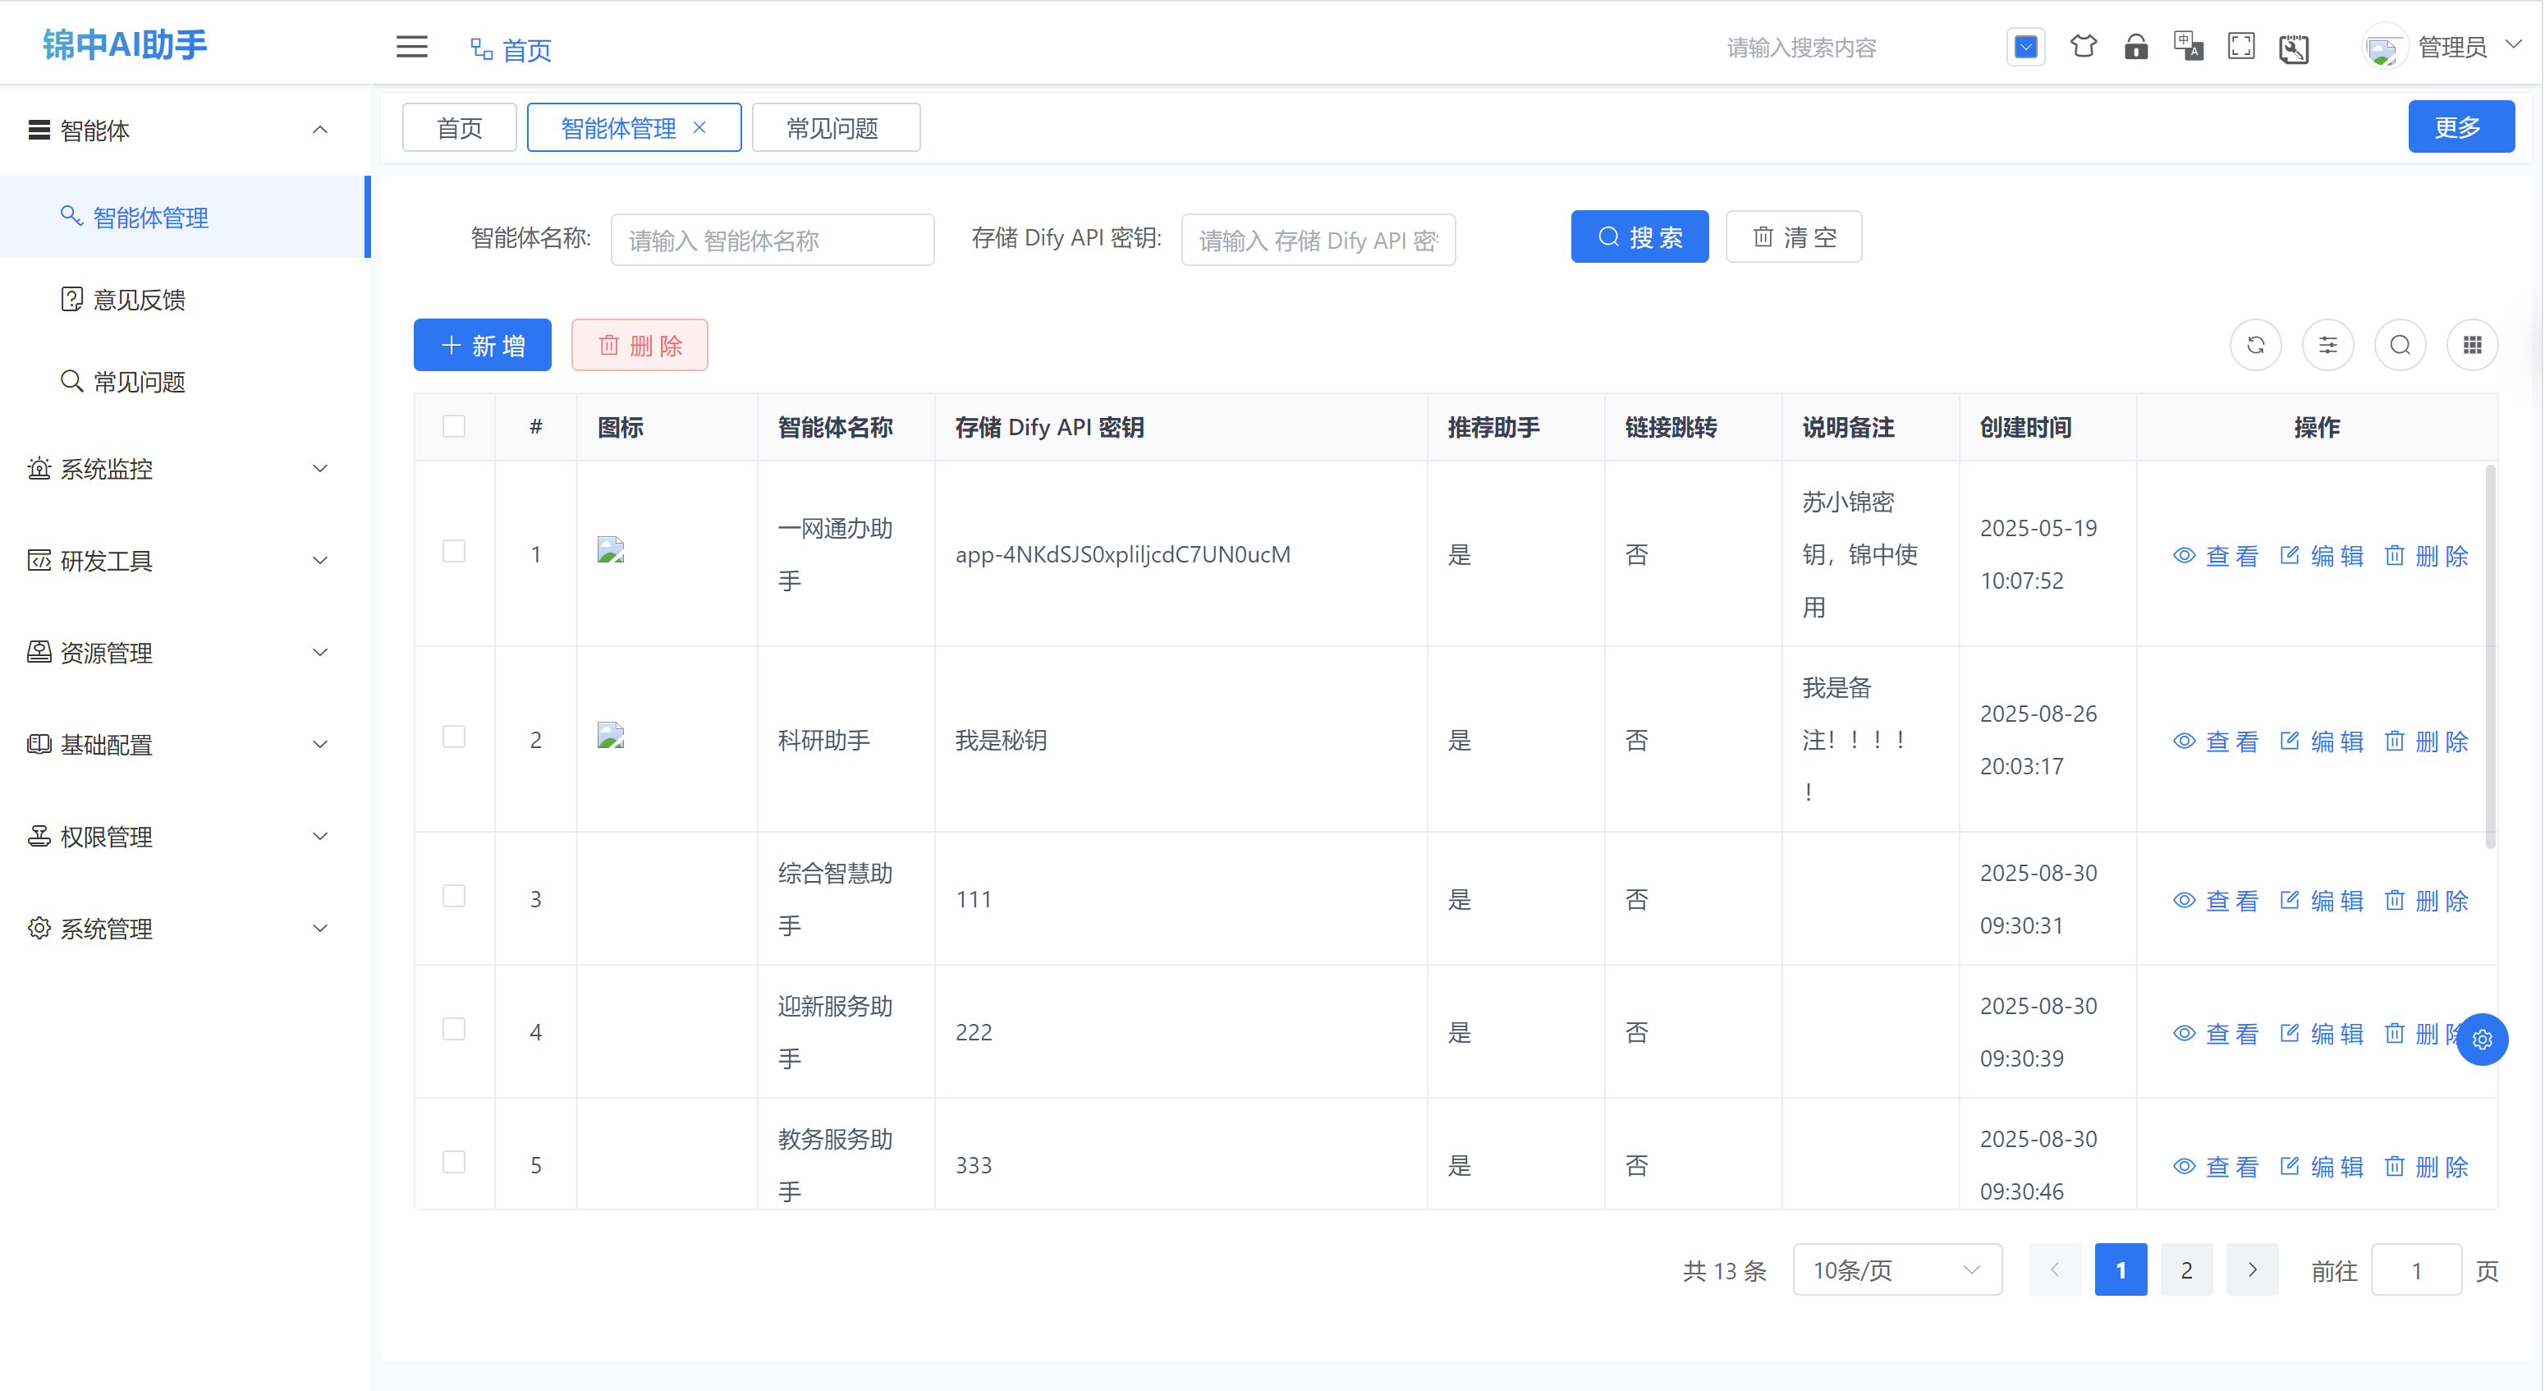The image size is (2545, 1391).
Task: Click the grid view icon above table
Action: [2472, 345]
